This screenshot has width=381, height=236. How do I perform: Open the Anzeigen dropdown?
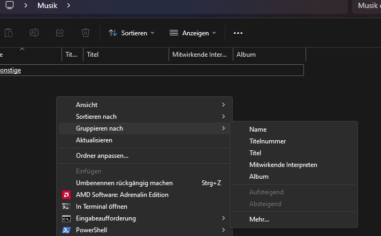pyautogui.click(x=193, y=33)
